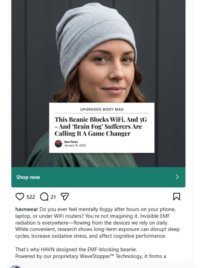Click the "WaveStopper™ Technology" caption line
The height and width of the screenshot is (268, 201).
tap(91, 256)
